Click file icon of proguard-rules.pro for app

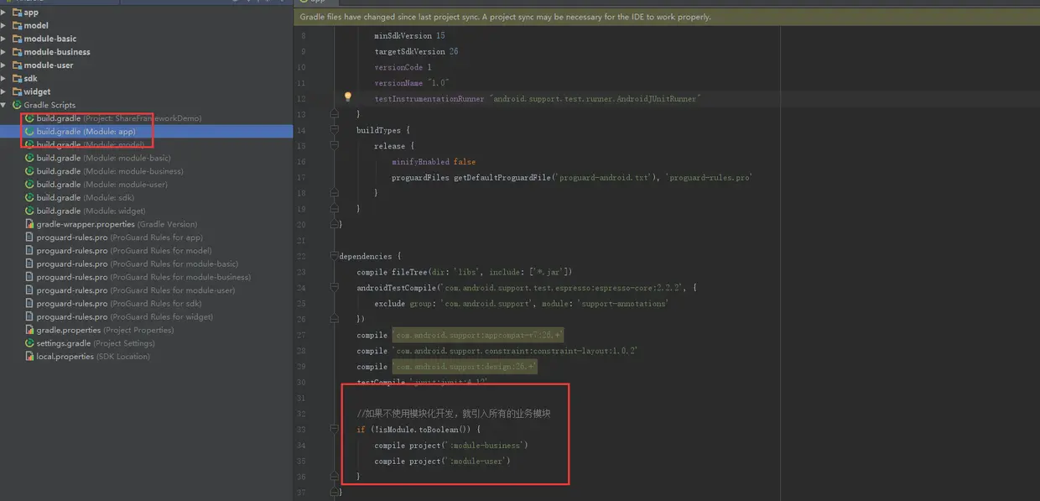(x=29, y=237)
